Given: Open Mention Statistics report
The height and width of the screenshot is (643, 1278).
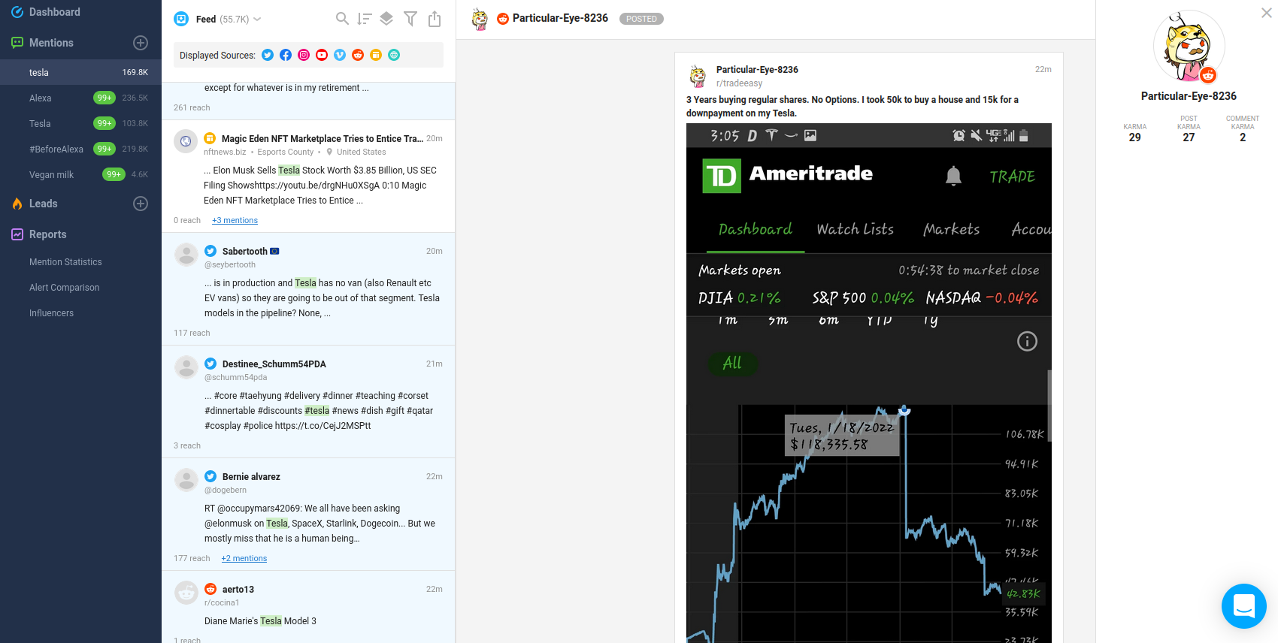Looking at the screenshot, I should 65,262.
